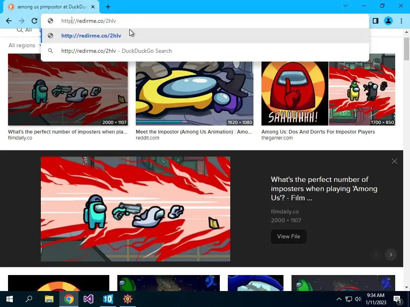The height and width of the screenshot is (307, 410).
Task: Click the volume speaker icon in tray
Action: (358, 299)
